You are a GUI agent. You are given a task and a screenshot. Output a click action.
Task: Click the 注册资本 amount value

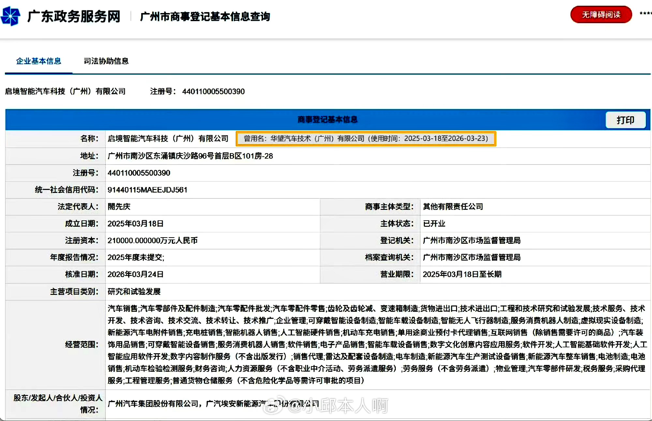click(153, 240)
